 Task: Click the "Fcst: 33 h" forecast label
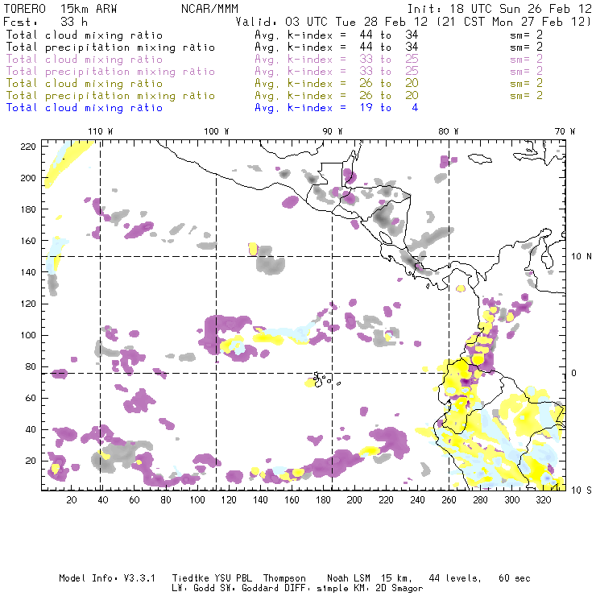(x=46, y=22)
